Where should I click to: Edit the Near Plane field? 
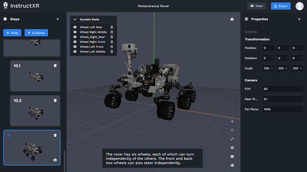(x=283, y=99)
